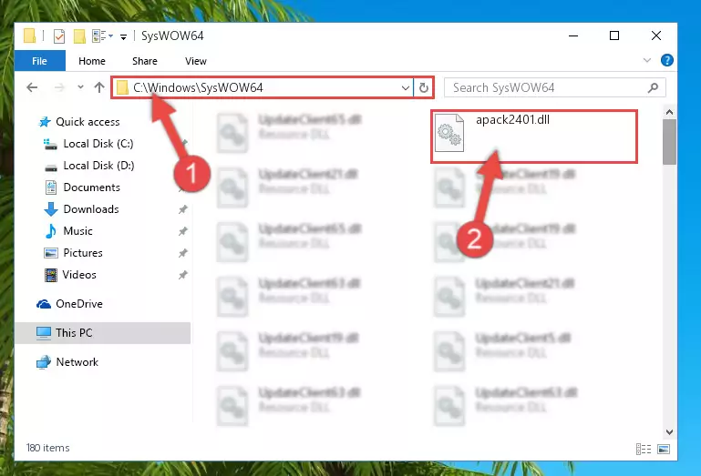Click the OneDrive cloud icon
This screenshot has width=701, height=476.
pos(44,304)
